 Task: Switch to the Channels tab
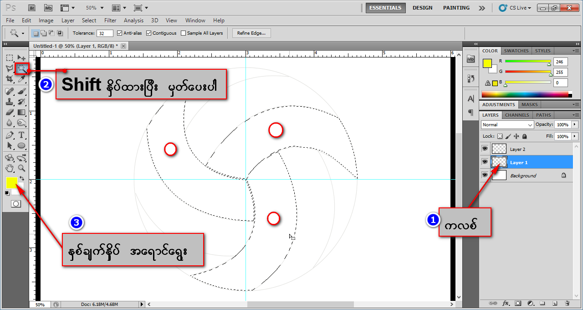click(x=517, y=115)
